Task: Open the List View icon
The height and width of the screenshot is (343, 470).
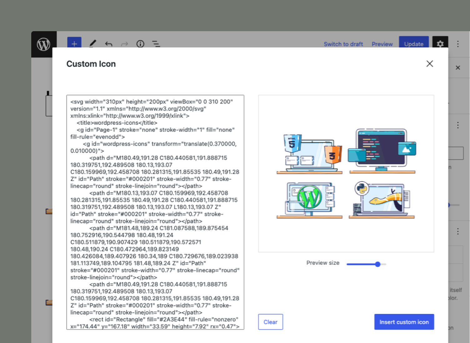Action: (156, 44)
